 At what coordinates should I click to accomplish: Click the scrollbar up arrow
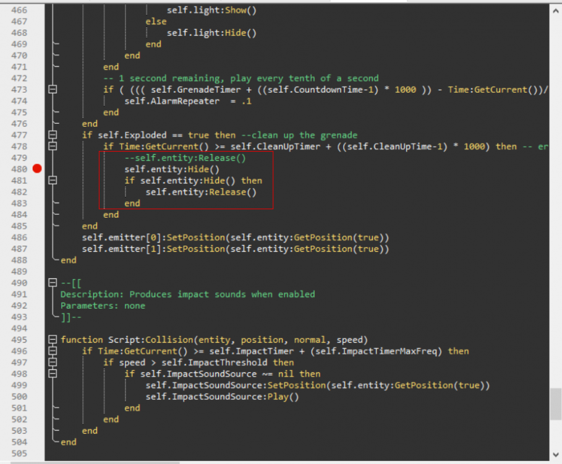[556, 10]
